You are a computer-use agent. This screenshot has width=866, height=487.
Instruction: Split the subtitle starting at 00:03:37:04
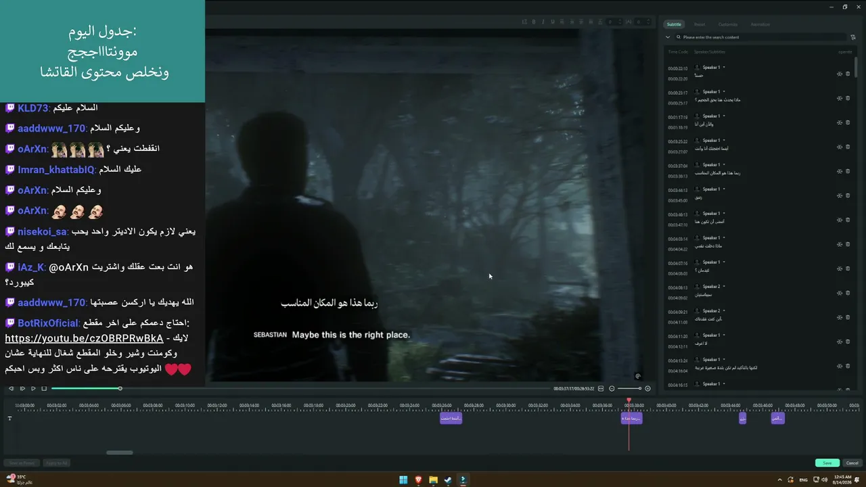(840, 171)
